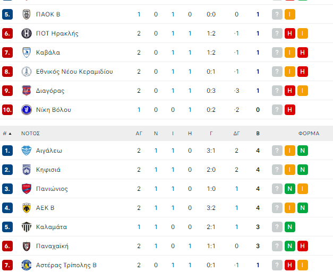Click Νίκη Βόλου's red H form badge

click(290, 110)
